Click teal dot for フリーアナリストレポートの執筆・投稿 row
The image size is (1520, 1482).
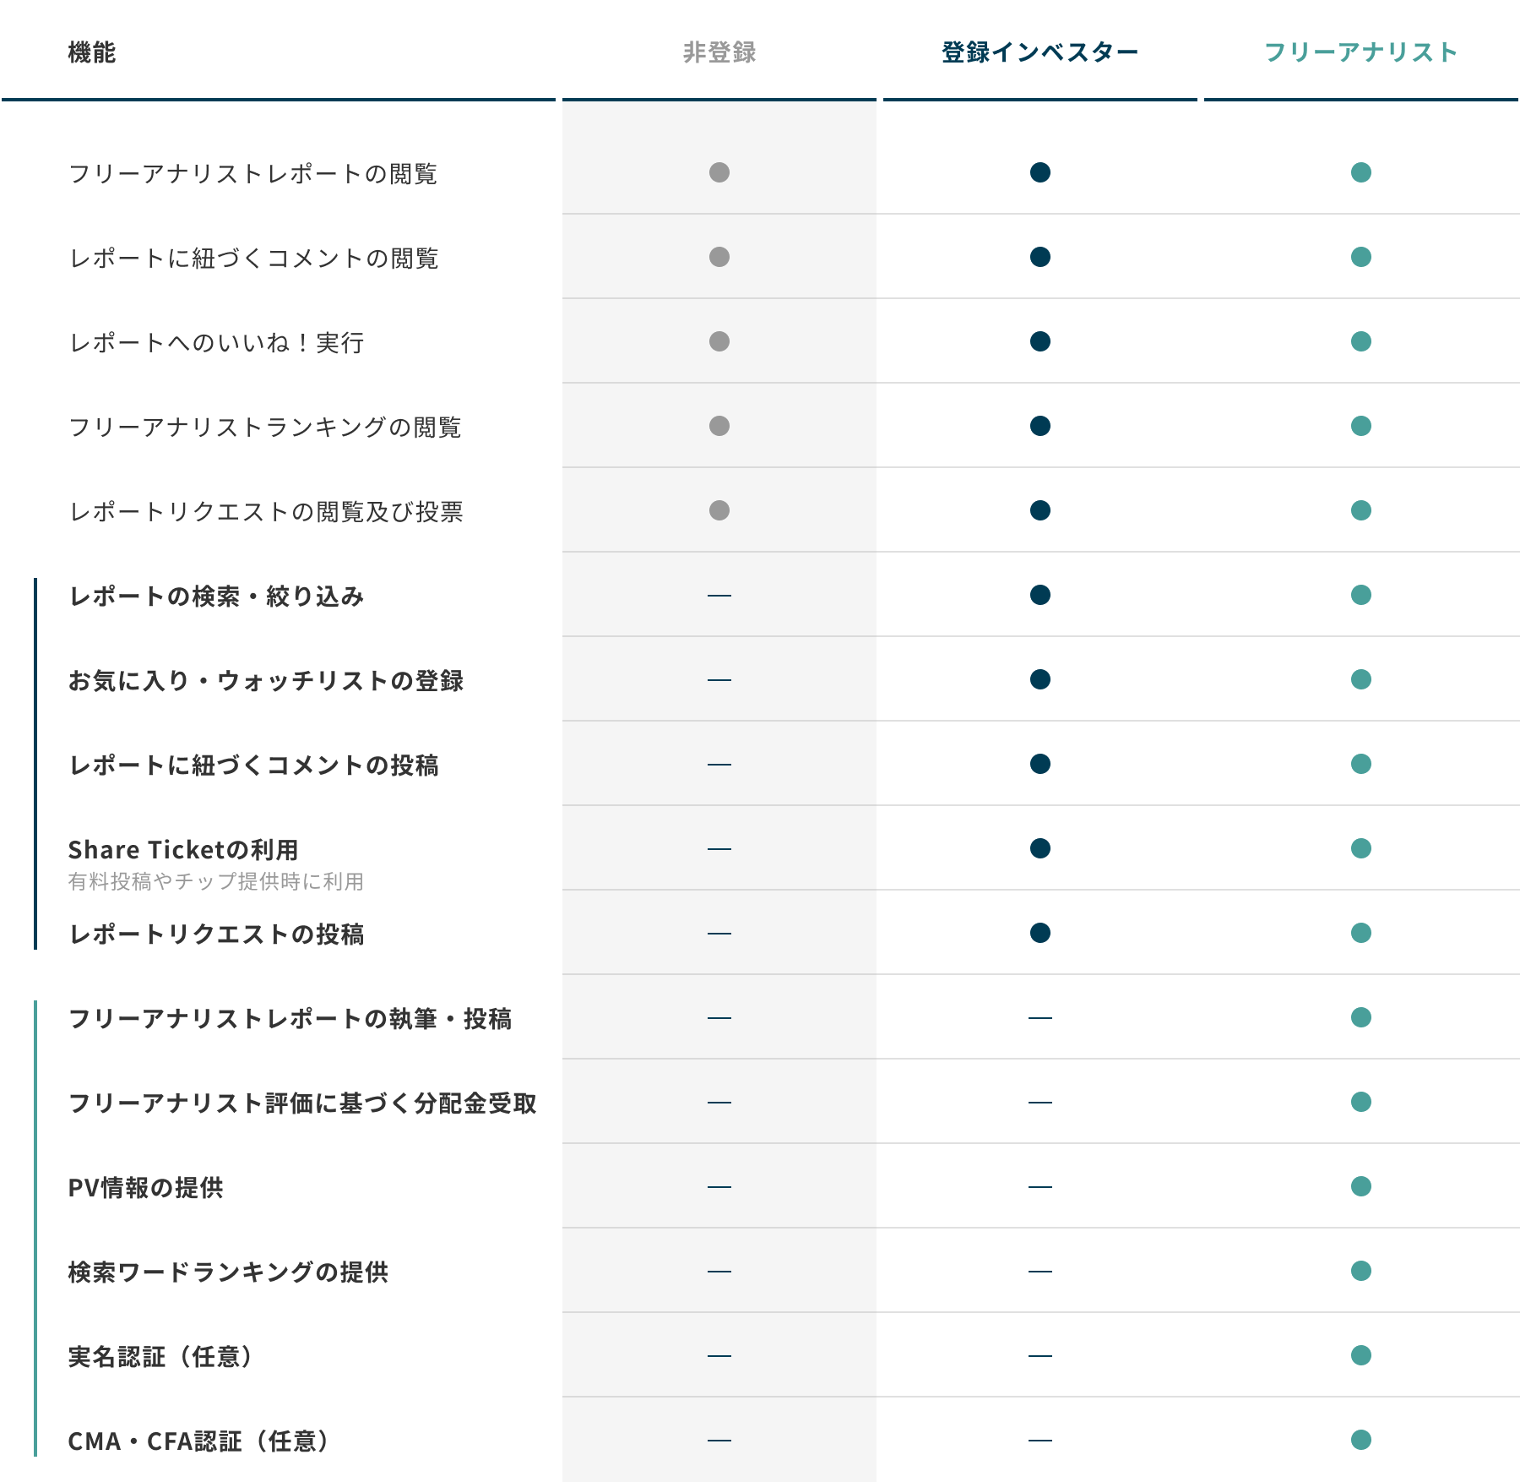pyautogui.click(x=1360, y=1017)
